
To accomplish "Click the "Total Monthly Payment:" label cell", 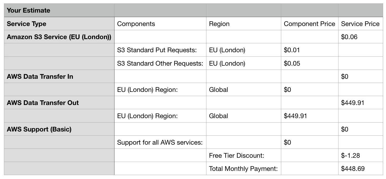I will point(243,169).
